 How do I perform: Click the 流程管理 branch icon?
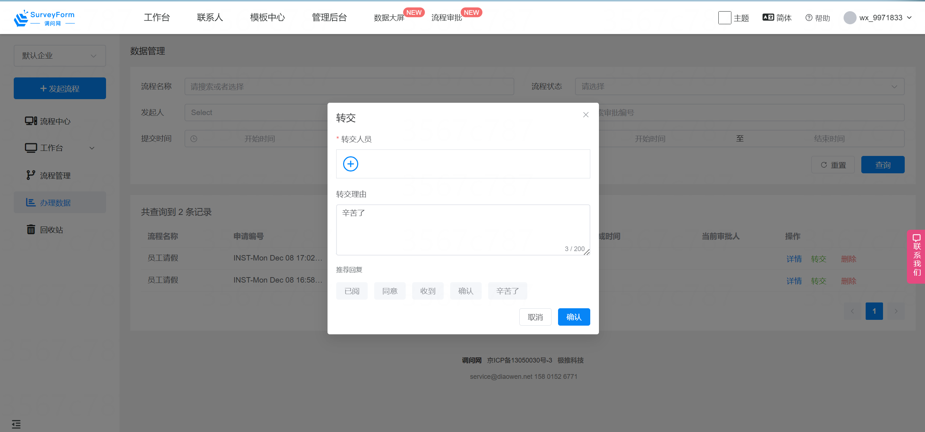tap(31, 175)
